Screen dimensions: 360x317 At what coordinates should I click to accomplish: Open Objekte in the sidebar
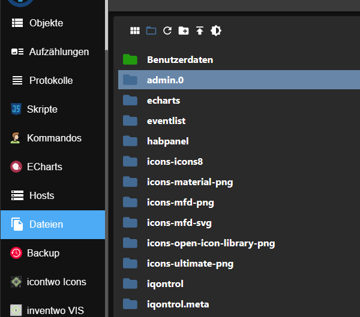[x=46, y=23]
